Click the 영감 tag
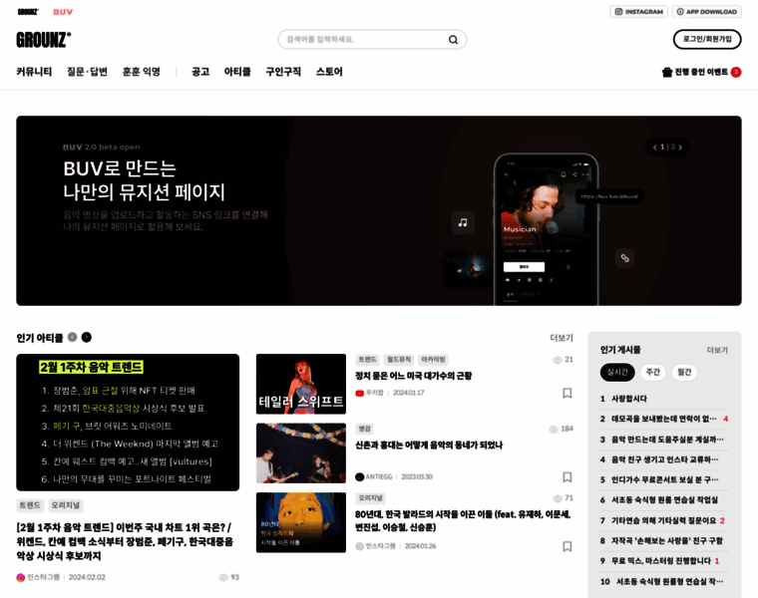This screenshot has width=758, height=598. click(x=364, y=429)
